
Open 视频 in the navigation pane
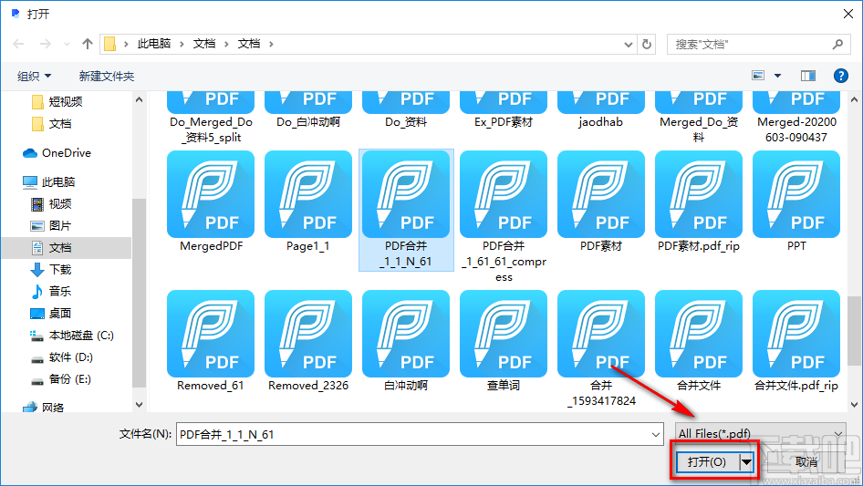[x=51, y=204]
